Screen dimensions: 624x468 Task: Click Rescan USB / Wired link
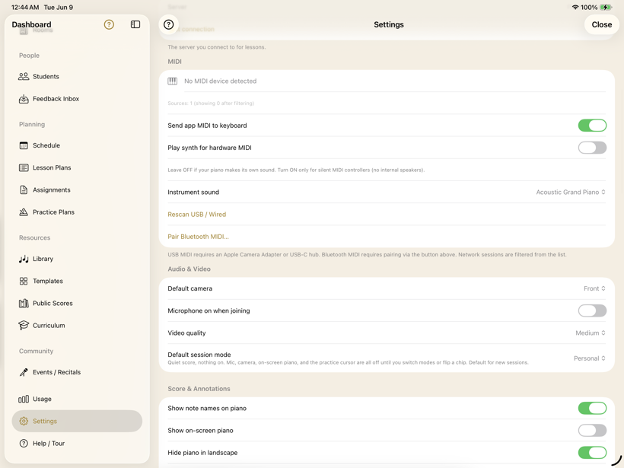196,215
